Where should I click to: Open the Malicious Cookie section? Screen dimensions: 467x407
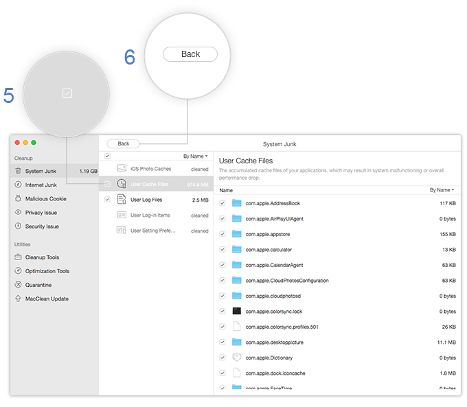pyautogui.click(x=54, y=198)
